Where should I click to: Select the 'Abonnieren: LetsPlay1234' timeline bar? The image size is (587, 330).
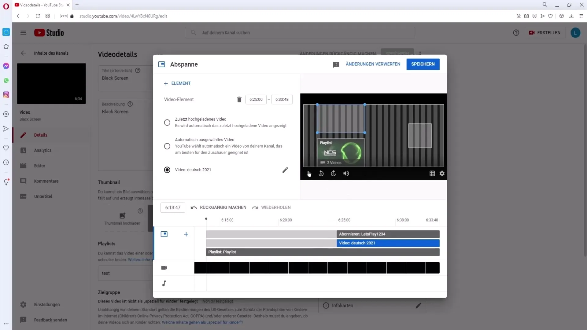(x=388, y=234)
